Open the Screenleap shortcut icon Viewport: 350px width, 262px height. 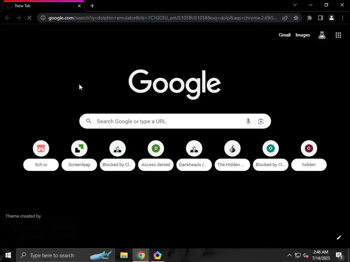point(79,148)
